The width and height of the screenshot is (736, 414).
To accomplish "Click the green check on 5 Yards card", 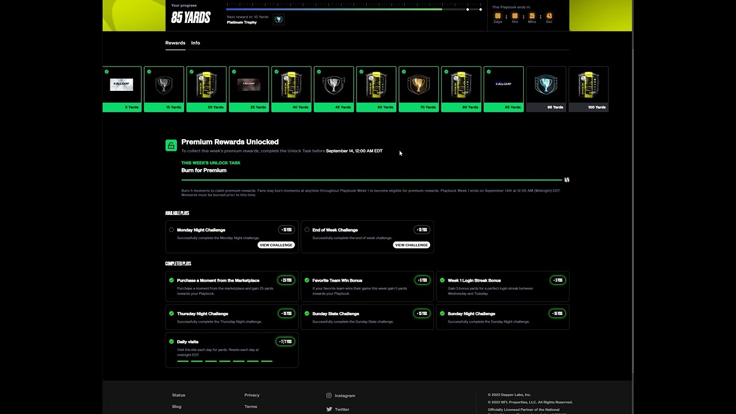I will [x=107, y=71].
